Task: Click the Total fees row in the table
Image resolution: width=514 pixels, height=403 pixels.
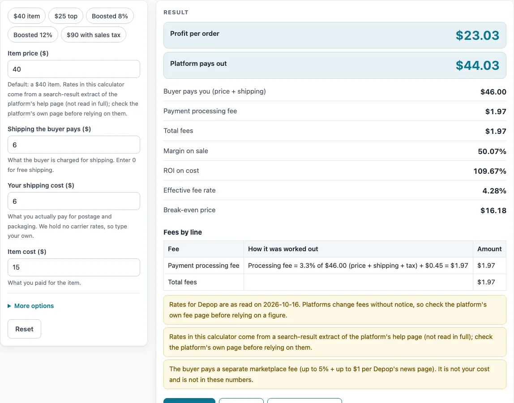Action: point(335,282)
